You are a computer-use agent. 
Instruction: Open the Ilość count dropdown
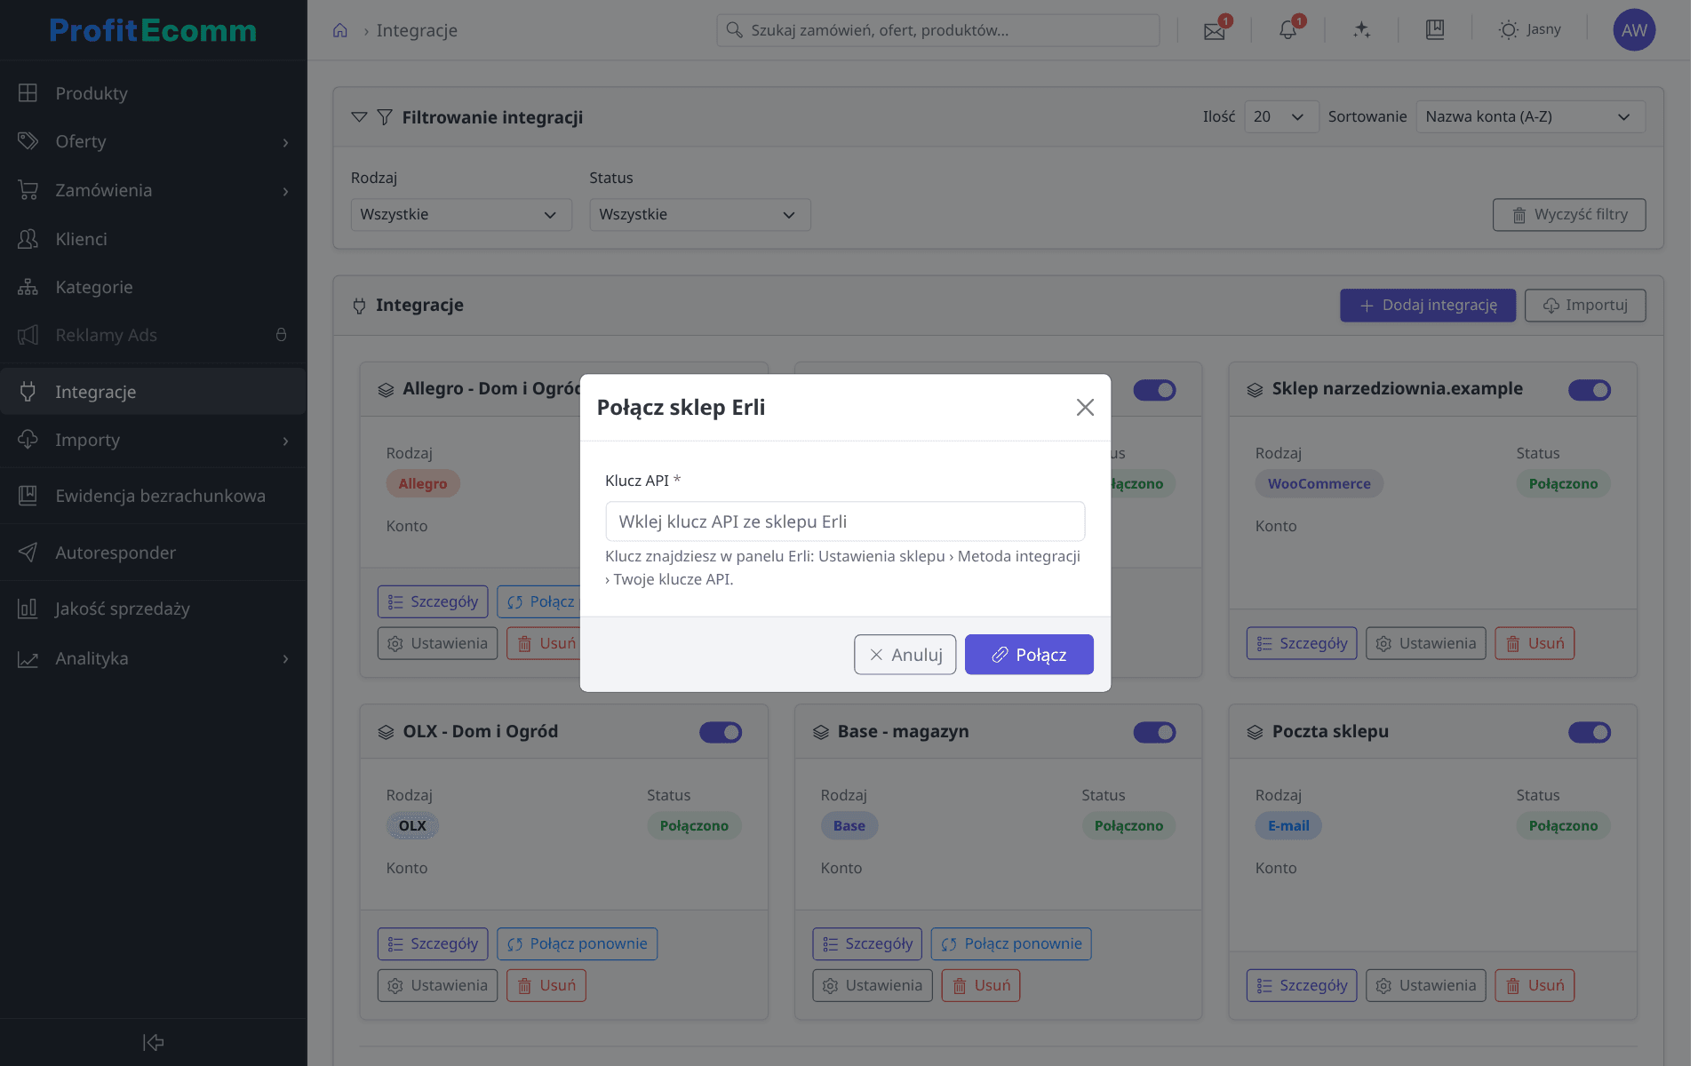tap(1280, 117)
